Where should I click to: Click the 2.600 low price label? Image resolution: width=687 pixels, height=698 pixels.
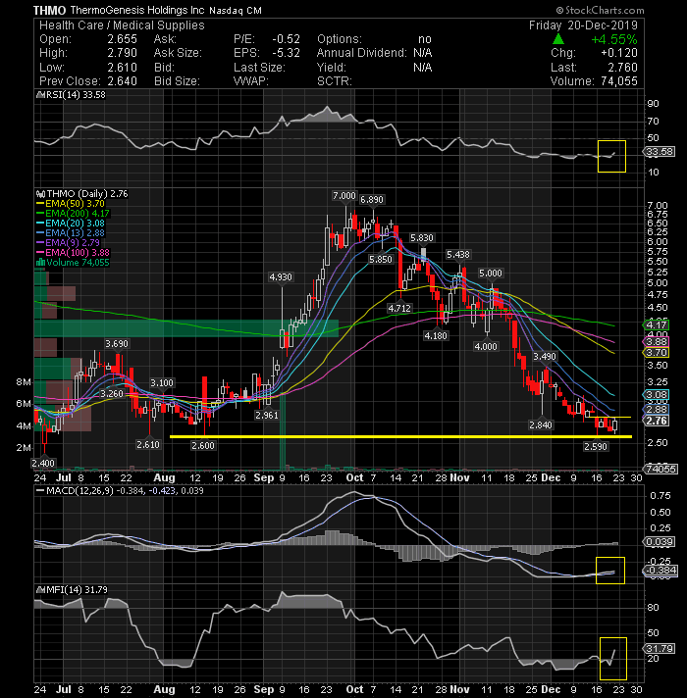click(x=203, y=446)
